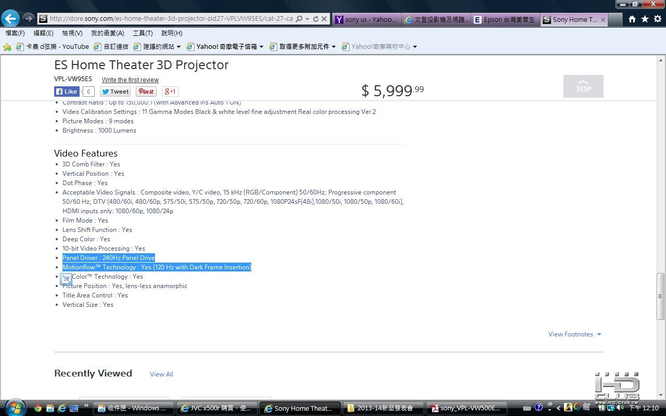Click the Video Features heading

(86, 153)
